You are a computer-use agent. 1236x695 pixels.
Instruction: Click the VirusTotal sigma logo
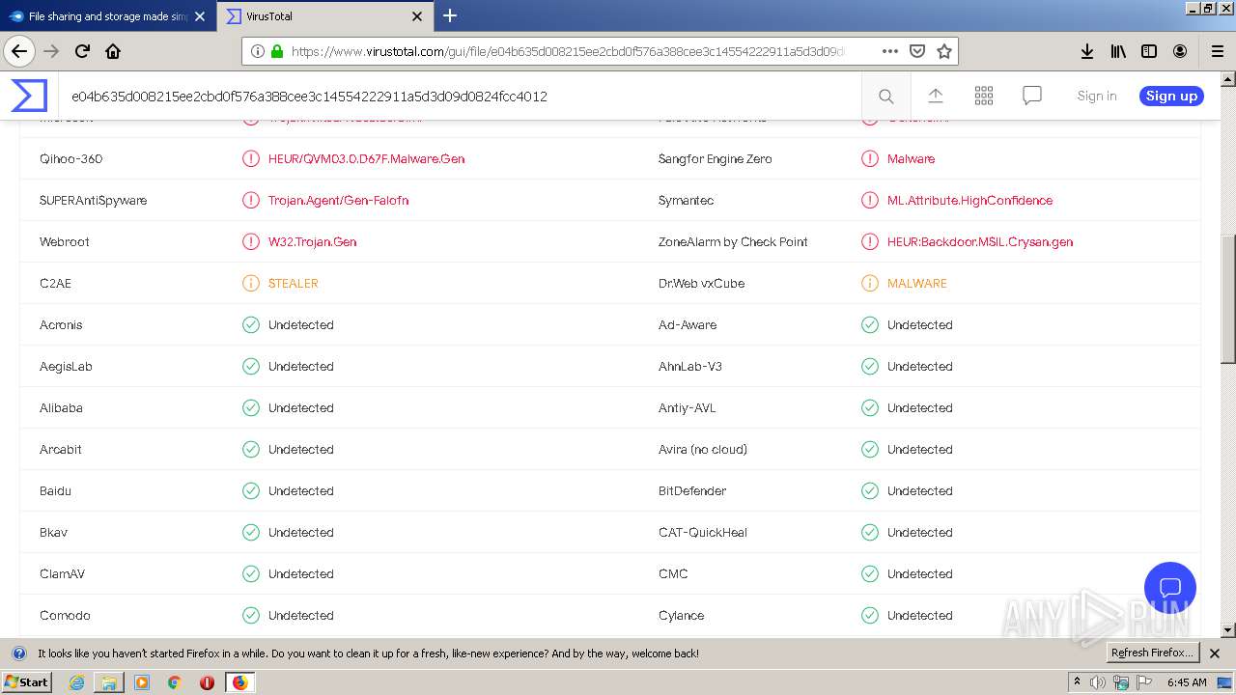click(28, 96)
